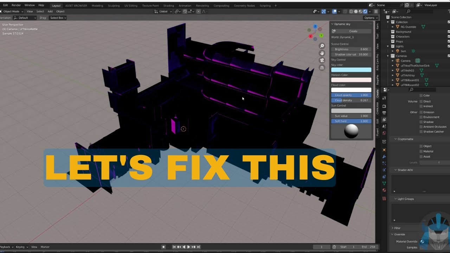Toggle the show overlays icon
The height and width of the screenshot is (253, 450).
click(334, 11)
